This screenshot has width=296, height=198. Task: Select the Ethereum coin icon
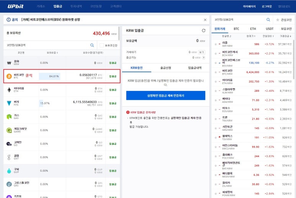9,90
